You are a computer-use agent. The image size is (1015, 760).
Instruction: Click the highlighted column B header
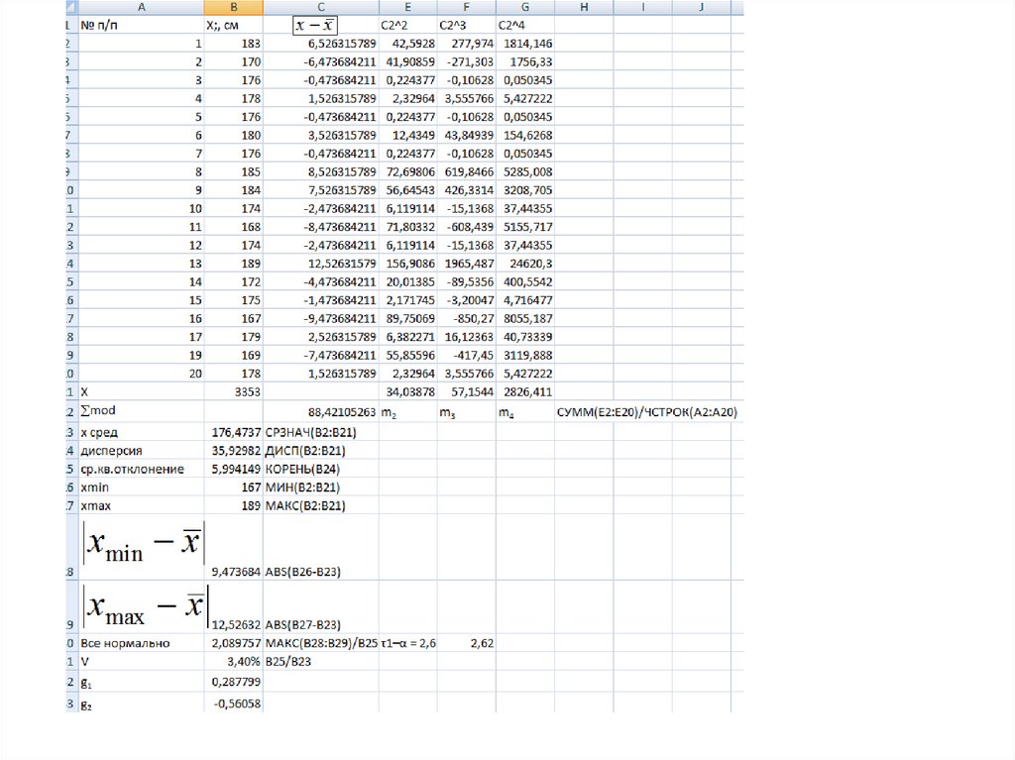(x=234, y=7)
